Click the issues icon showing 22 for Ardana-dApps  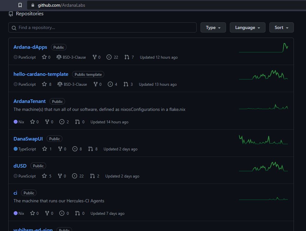click(x=109, y=57)
